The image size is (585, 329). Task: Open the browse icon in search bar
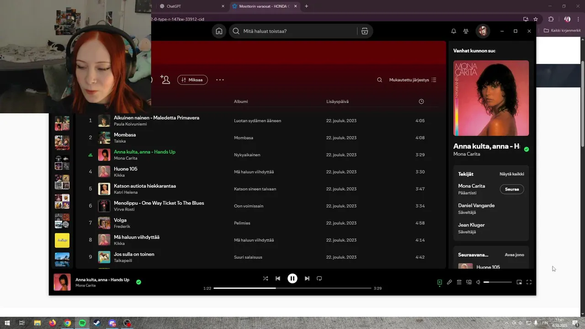[x=364, y=31]
